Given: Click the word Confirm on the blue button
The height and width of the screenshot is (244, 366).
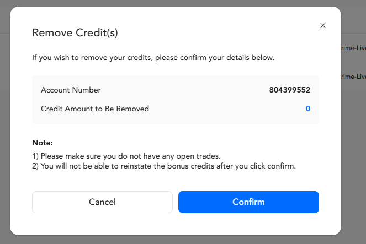Looking at the screenshot, I should (248, 202).
